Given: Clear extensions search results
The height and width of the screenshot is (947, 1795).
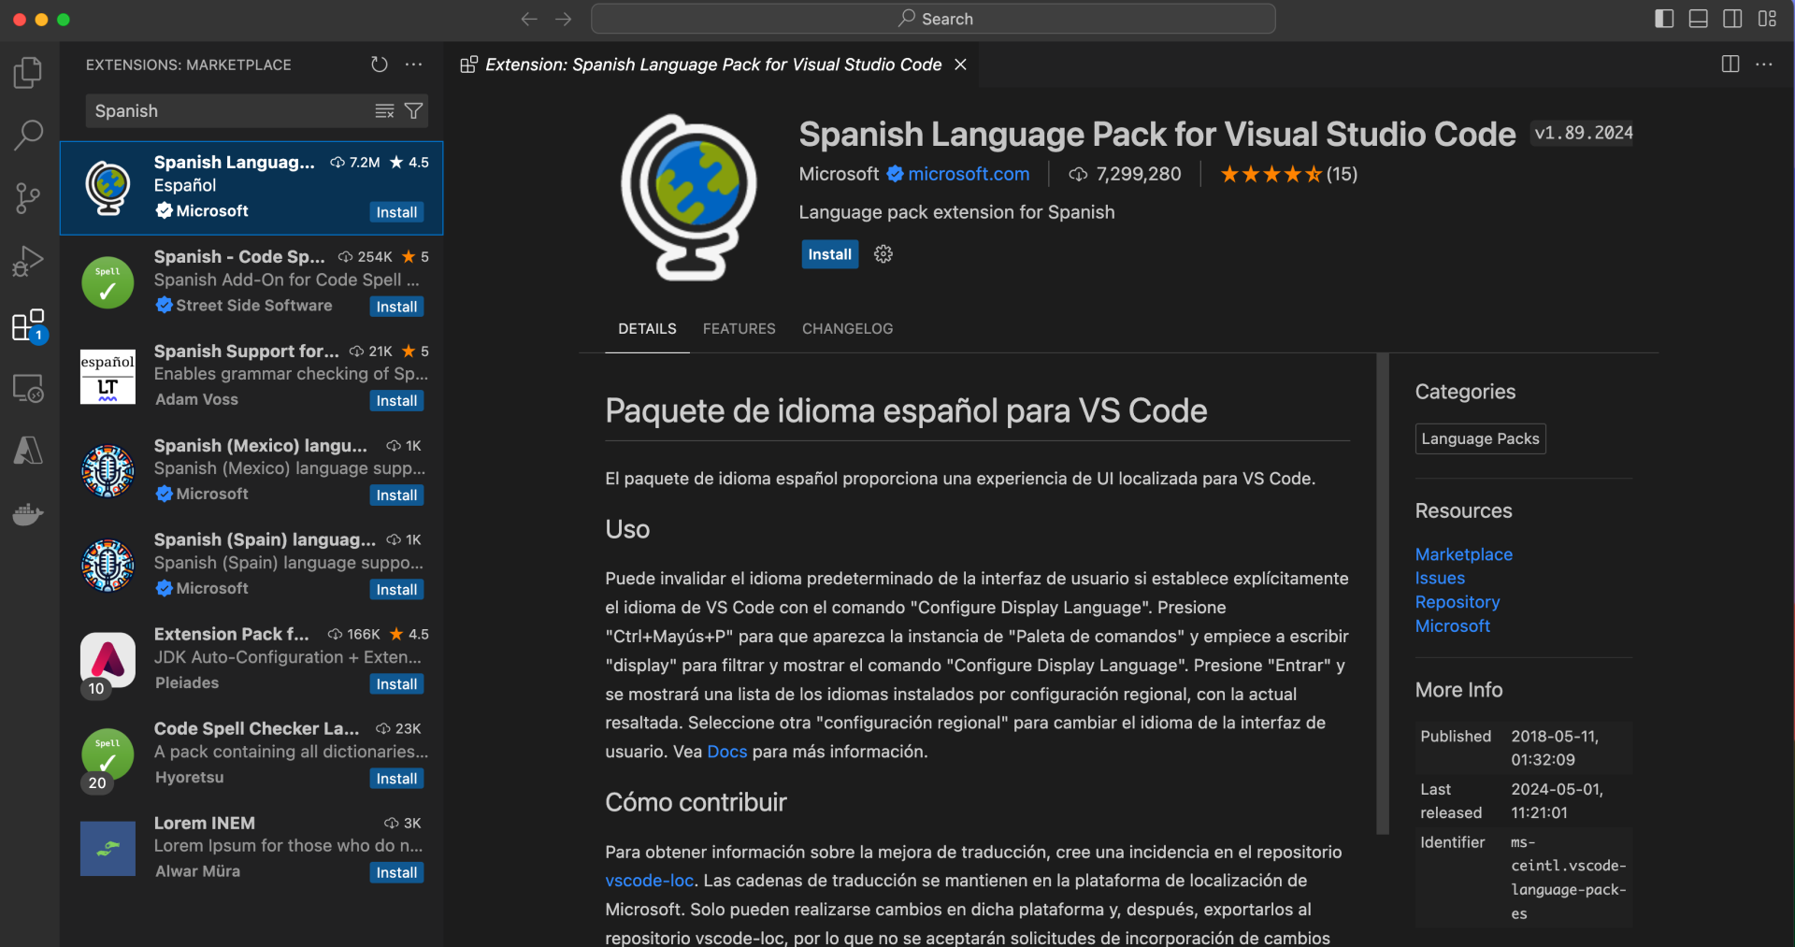Looking at the screenshot, I should [384, 111].
